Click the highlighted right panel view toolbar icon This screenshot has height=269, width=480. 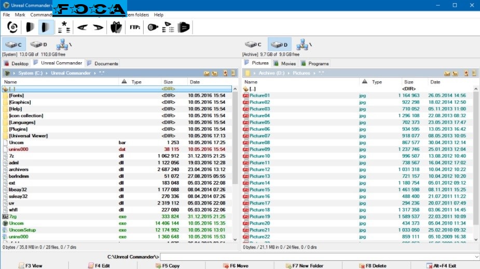[x=46, y=27]
